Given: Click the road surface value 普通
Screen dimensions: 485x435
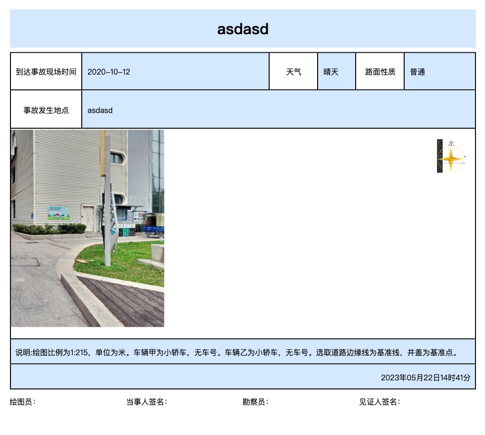Looking at the screenshot, I should point(417,72).
